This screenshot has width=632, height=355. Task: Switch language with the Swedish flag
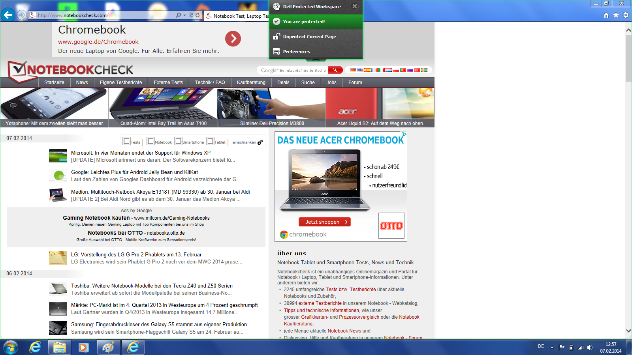[x=424, y=70]
